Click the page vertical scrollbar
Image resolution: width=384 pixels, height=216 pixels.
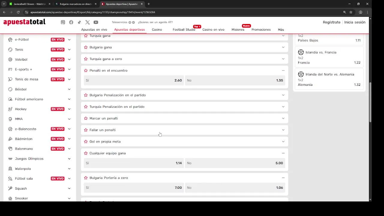click(370, 102)
